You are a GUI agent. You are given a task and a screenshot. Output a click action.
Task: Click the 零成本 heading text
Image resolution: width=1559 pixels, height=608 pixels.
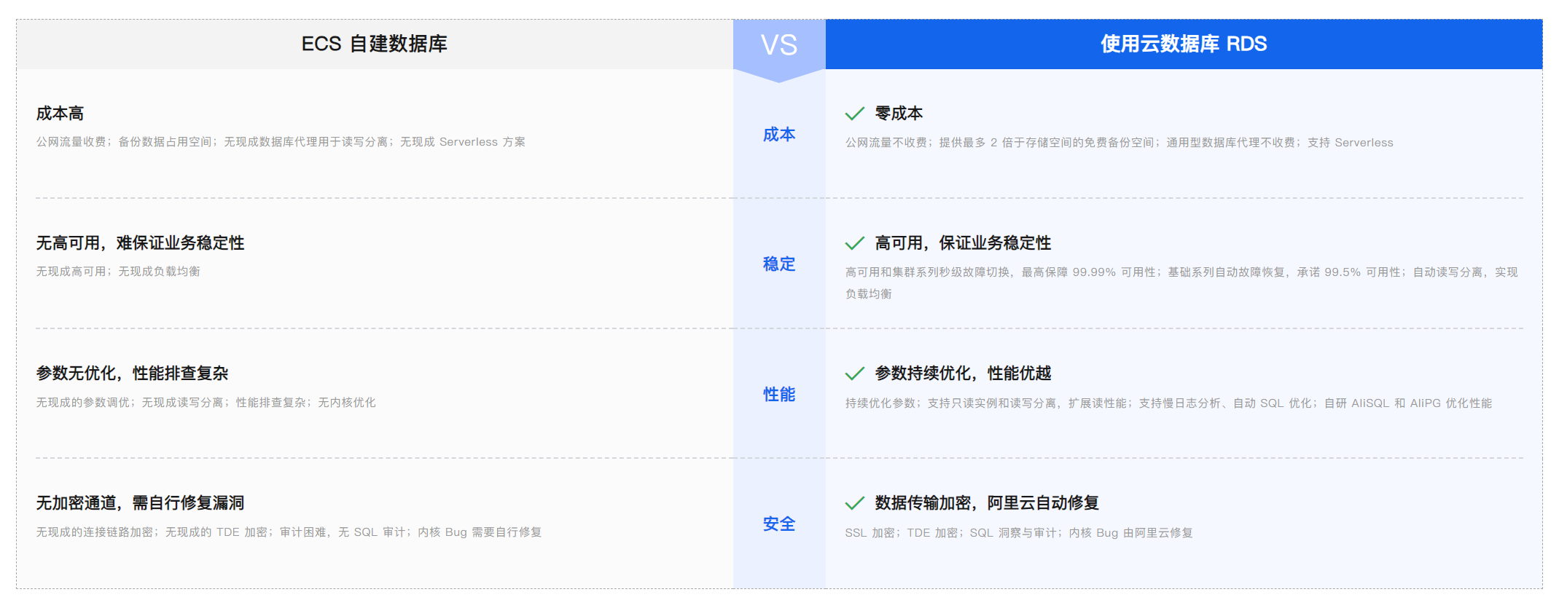point(899,114)
